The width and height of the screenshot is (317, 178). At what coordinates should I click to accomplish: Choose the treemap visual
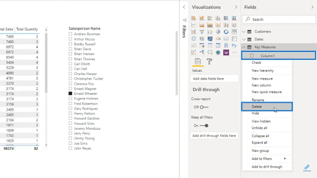click(234, 32)
